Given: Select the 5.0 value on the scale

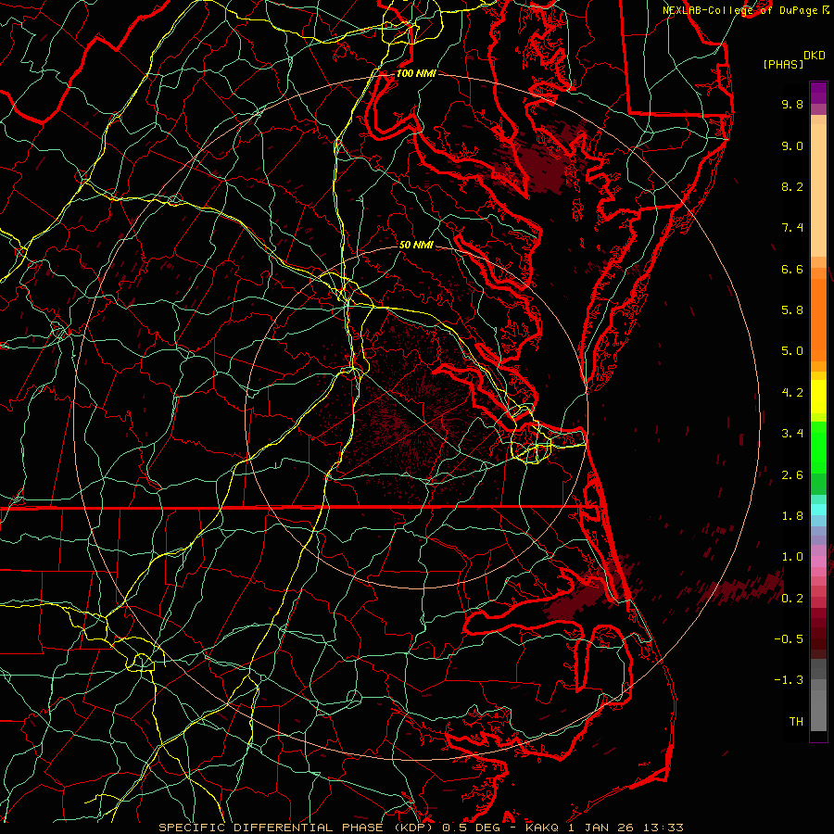Looking at the screenshot, I should [792, 351].
